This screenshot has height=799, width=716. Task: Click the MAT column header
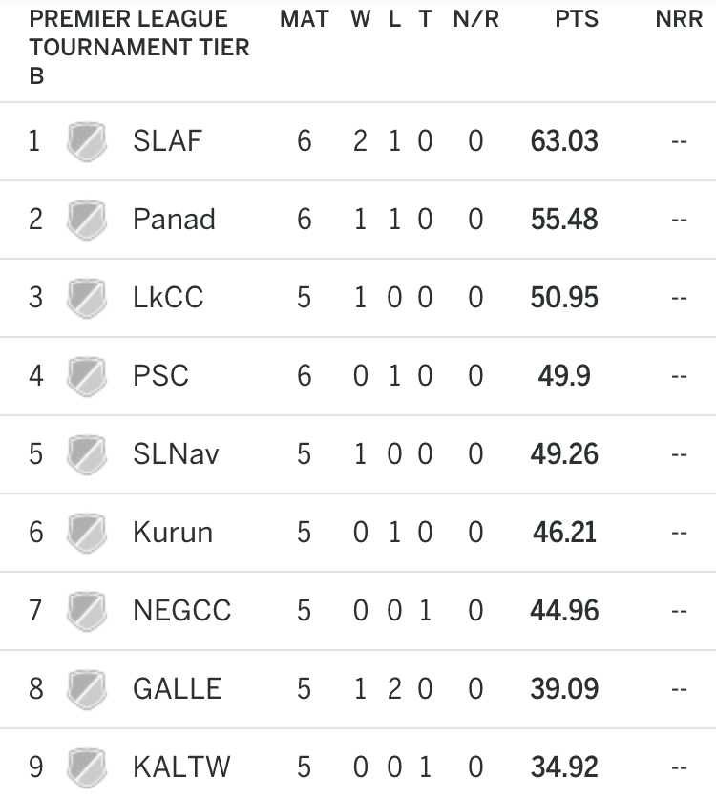[305, 19]
